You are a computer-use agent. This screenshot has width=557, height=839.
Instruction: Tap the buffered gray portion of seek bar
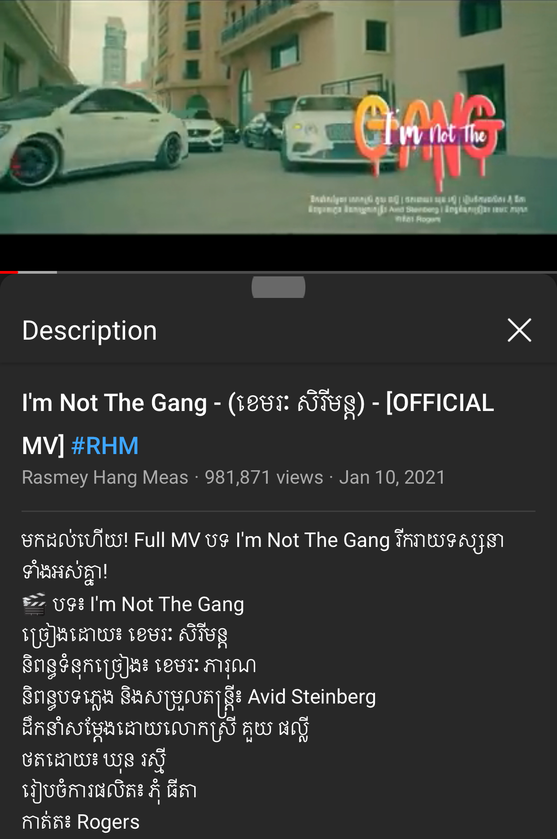(x=37, y=272)
